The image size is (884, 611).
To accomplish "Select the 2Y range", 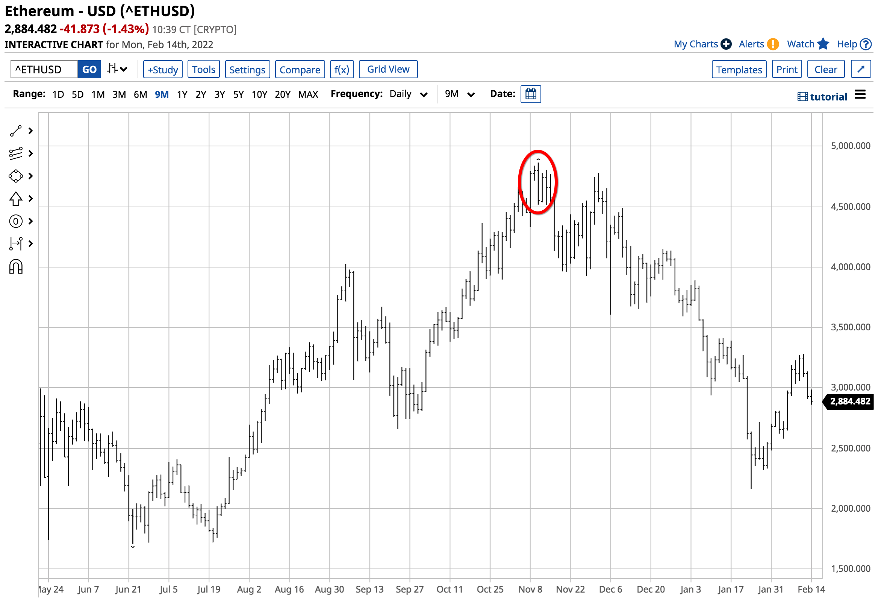I will point(201,94).
